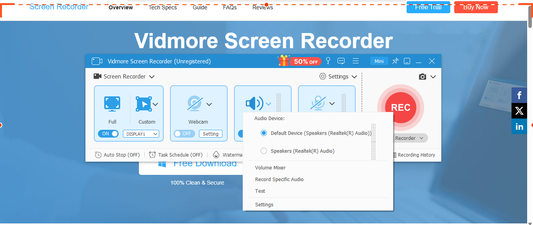Image resolution: width=533 pixels, height=225 pixels.
Task: Share page on Facebook
Action: click(519, 95)
